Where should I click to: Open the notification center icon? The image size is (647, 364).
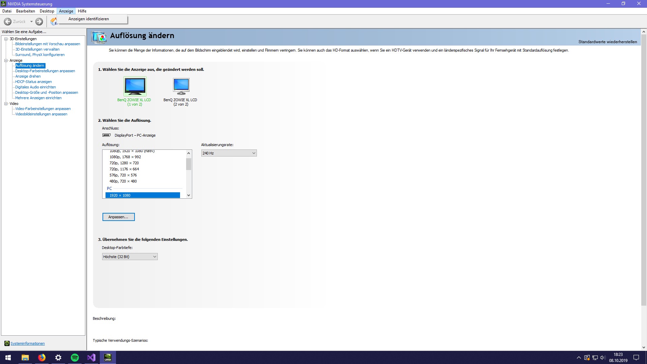tap(636, 358)
